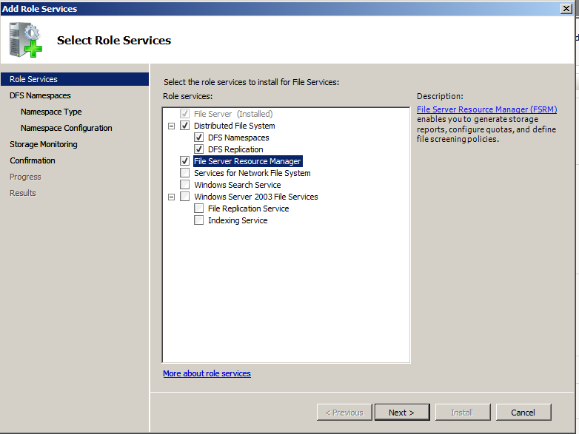Click the Cancel button
Screen dimensions: 579x434
coord(523,413)
